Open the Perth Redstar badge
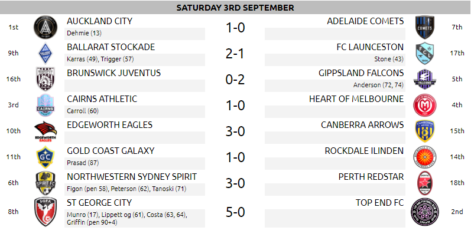 coord(425,183)
